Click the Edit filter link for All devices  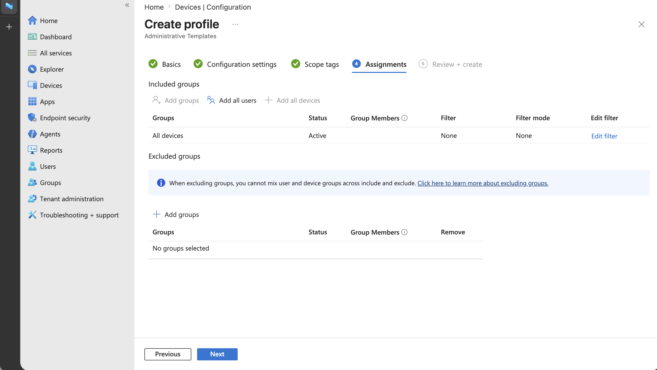pos(604,136)
